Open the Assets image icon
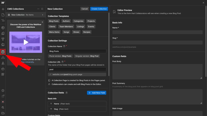The height and width of the screenshot is (116, 207). point(3,45)
